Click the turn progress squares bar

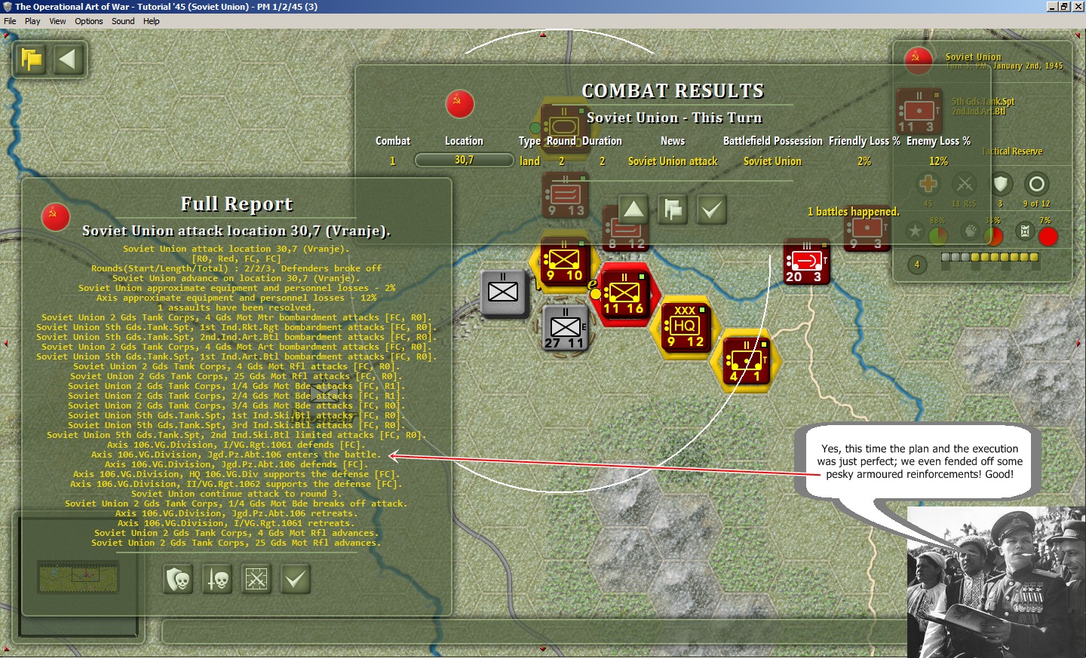coord(989,257)
